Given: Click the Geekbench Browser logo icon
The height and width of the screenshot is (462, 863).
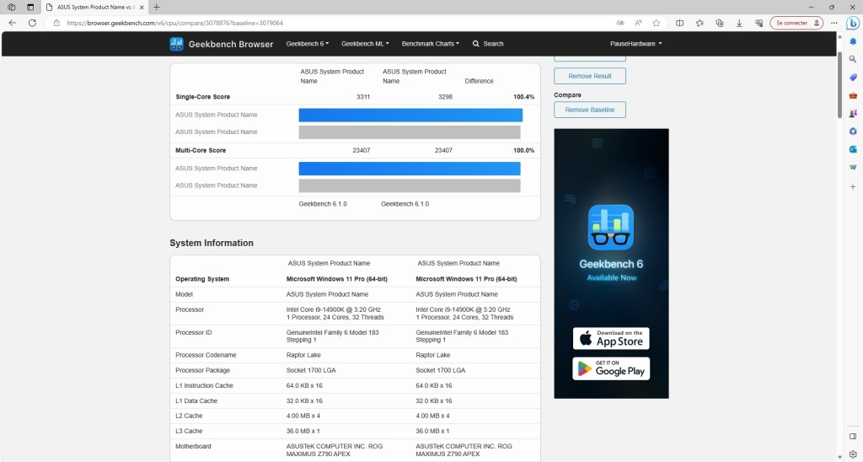Looking at the screenshot, I should 176,44.
